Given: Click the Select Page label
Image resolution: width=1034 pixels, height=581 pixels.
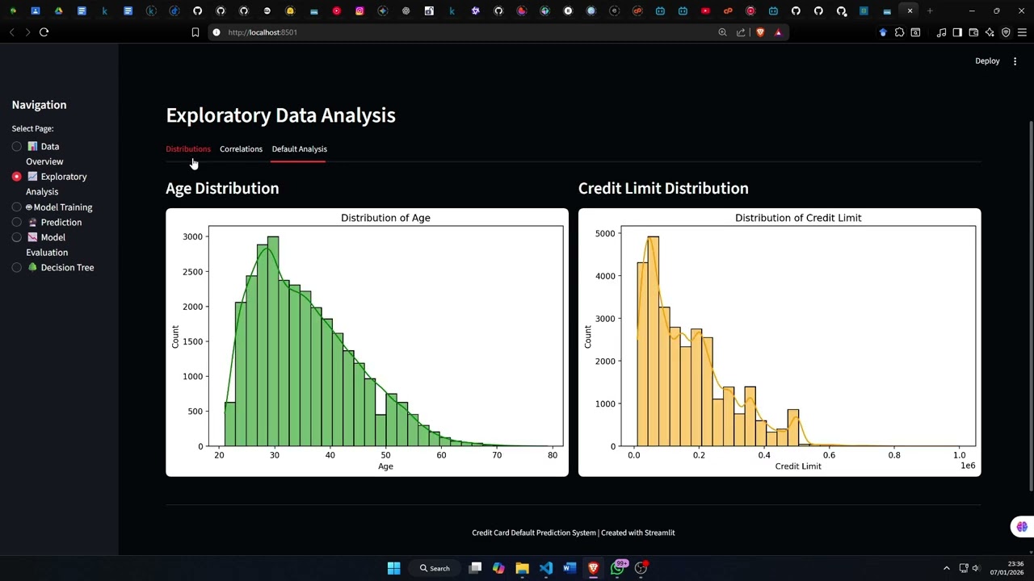Looking at the screenshot, I should click(32, 128).
